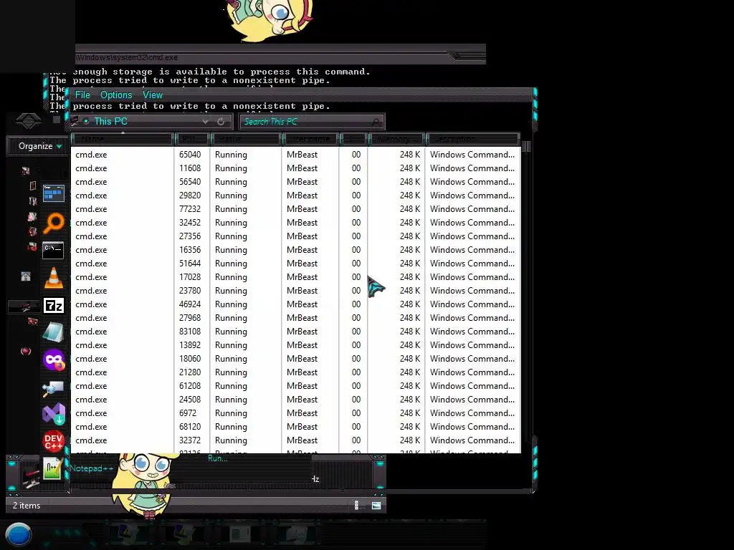Select process with PID 51644
Screen dimensions: 734x550
pos(295,264)
